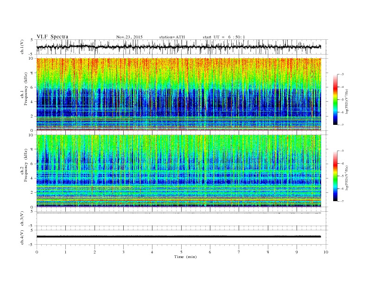367x283 pixels.
Task: Click inside the ch.2 spectrogram panel
Action: point(178,171)
